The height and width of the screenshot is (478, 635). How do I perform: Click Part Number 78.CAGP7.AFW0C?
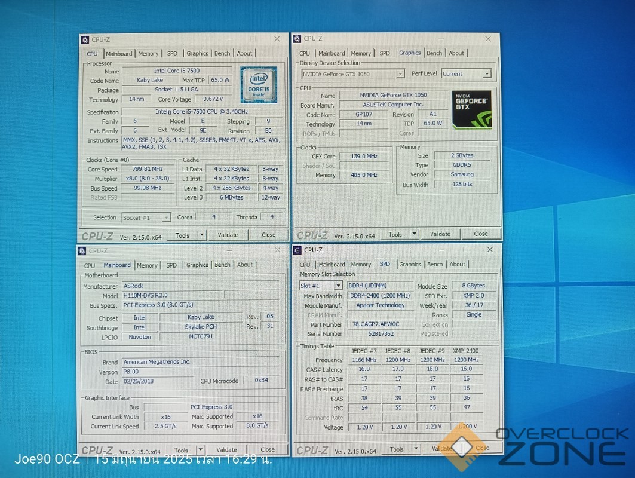[380, 324]
